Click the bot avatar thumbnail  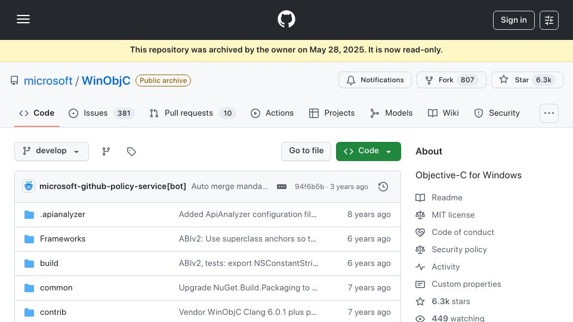[x=29, y=186]
